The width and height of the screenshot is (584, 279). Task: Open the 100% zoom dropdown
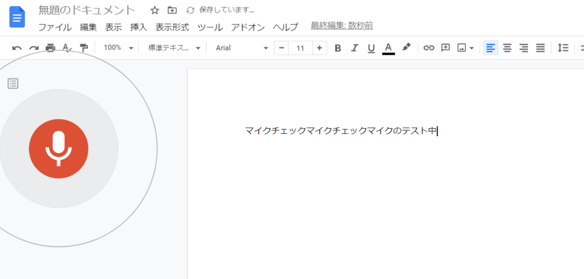(118, 48)
